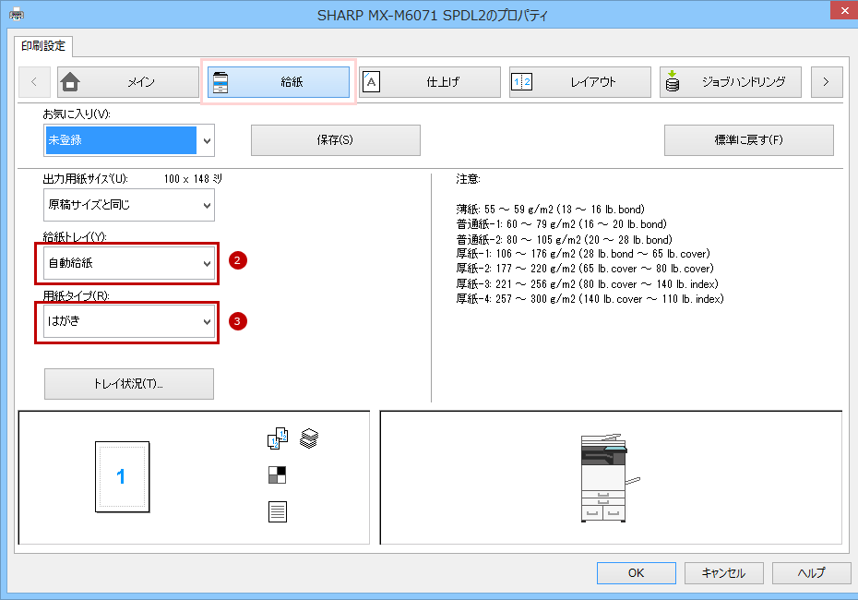
Task: Open the 給紙トレイ dropdown set to 自動給紙
Action: point(129,263)
